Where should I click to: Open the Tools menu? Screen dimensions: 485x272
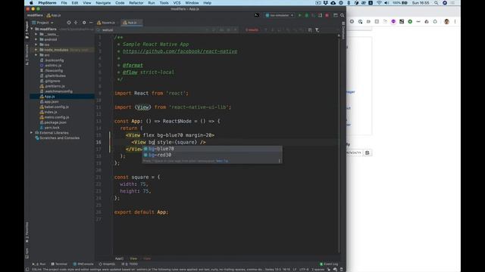tap(164, 3)
